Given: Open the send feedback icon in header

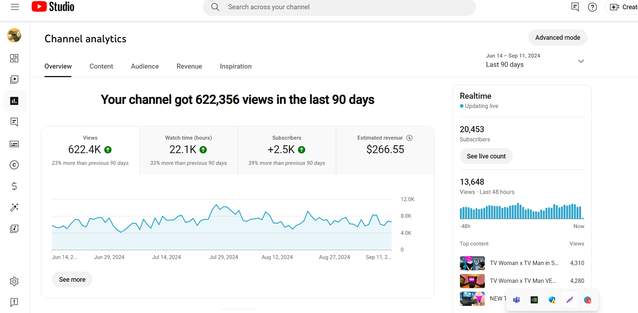Looking at the screenshot, I should [575, 7].
